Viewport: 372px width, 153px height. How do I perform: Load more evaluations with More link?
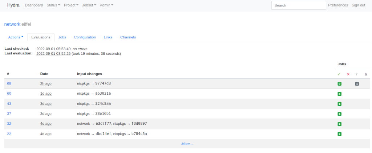(187, 144)
